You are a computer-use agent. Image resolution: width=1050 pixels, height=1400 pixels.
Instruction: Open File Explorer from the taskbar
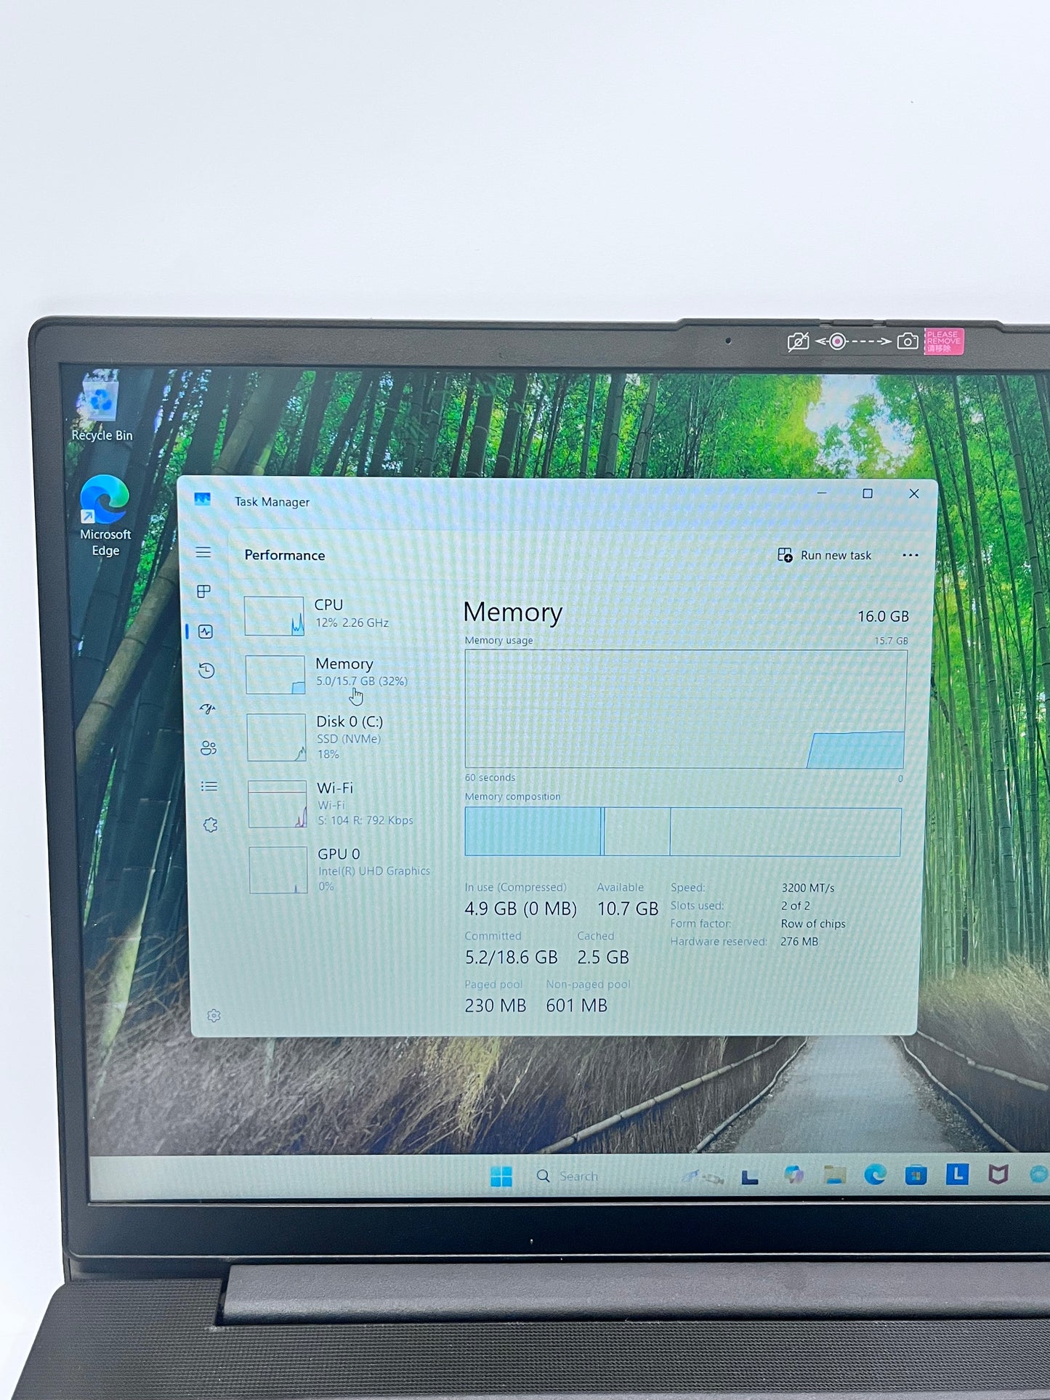click(835, 1175)
